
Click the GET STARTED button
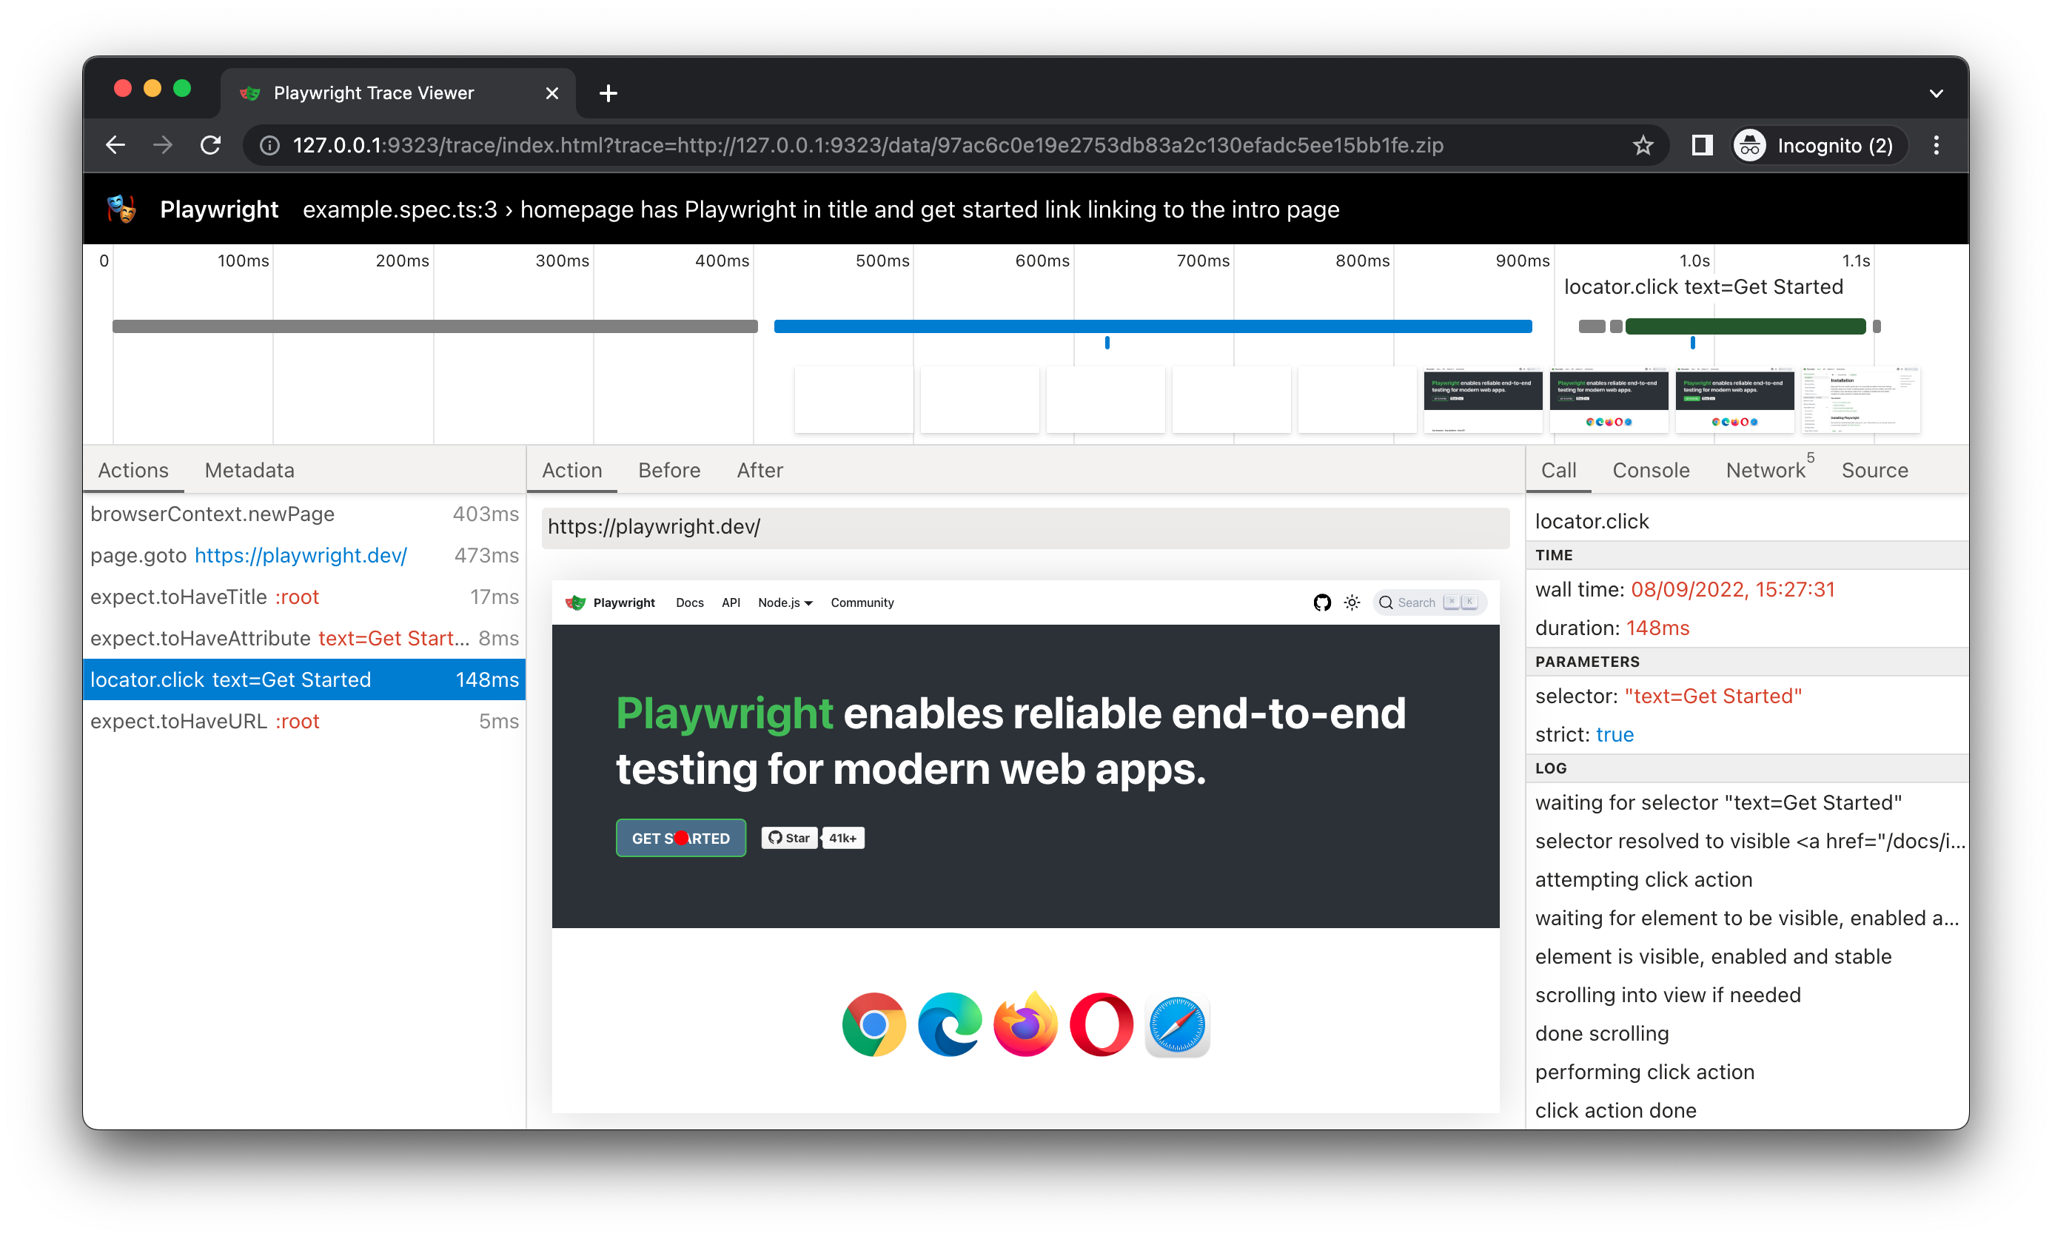coord(680,839)
